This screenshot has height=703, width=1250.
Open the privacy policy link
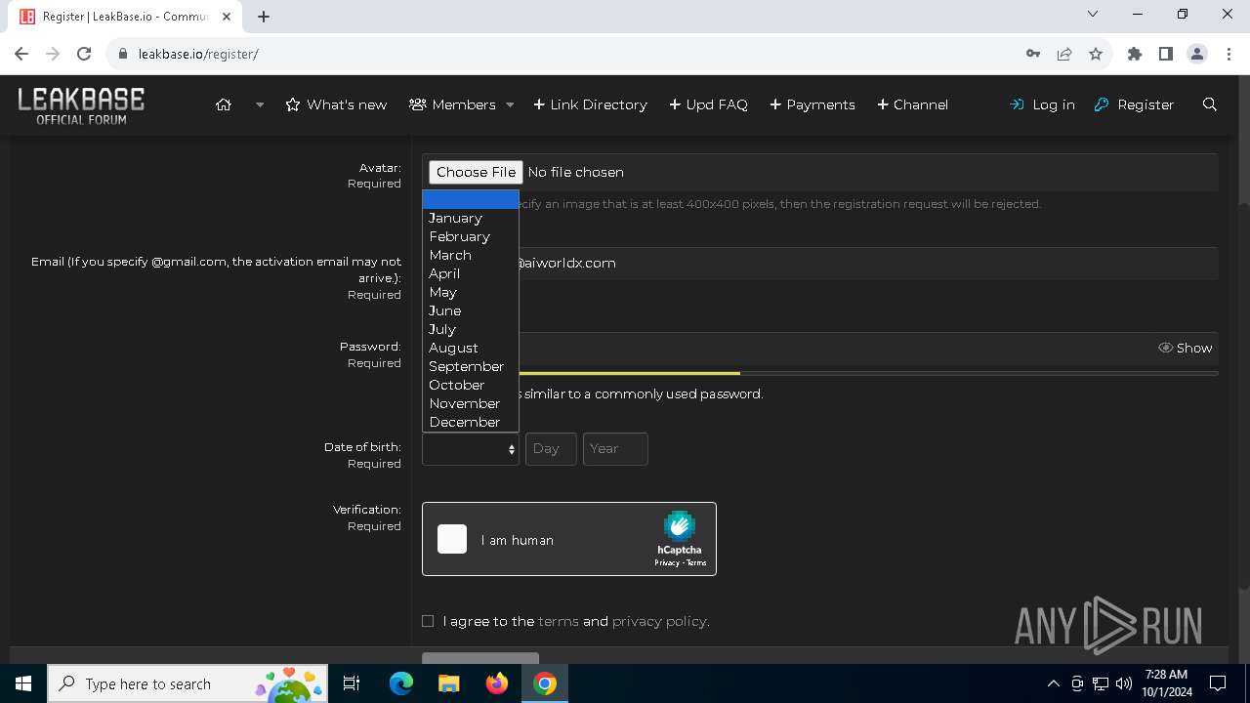659,621
